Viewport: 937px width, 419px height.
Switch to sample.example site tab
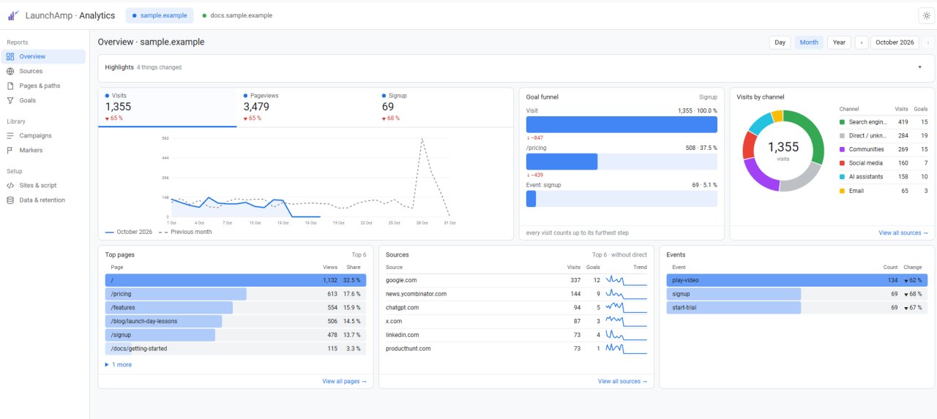pos(160,15)
